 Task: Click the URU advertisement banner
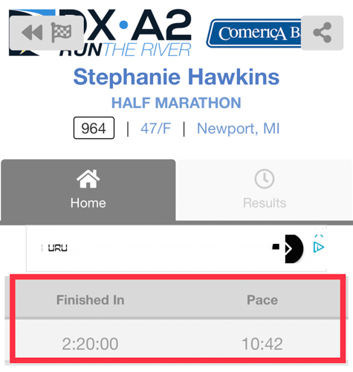176,248
